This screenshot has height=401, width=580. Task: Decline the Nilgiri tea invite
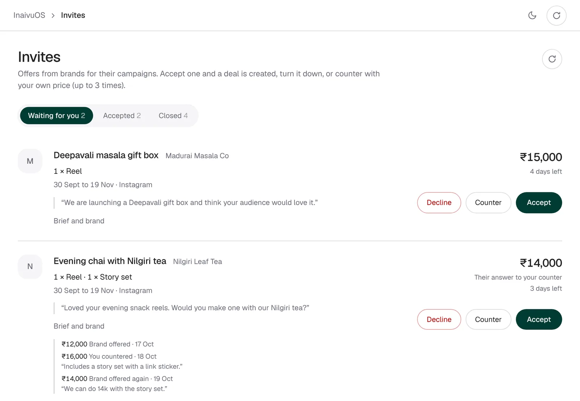point(439,319)
